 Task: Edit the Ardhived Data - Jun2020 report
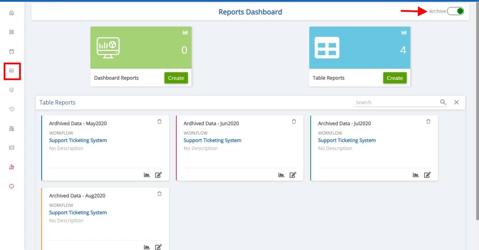click(293, 175)
